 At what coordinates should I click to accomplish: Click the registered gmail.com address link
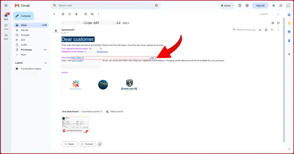point(102,51)
